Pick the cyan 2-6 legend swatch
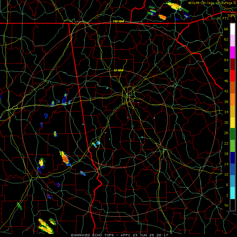This screenshot has width=237, height=237. (x=233, y=193)
